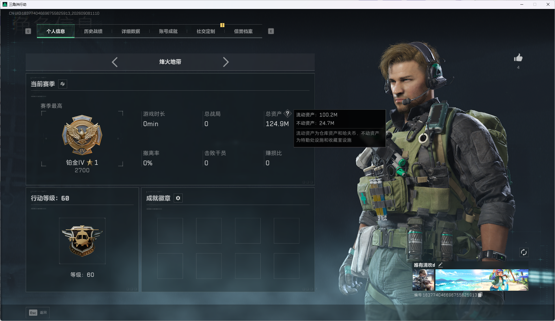Click the yellow notification marker on tabs
Viewport: 555px width, 321px height.
(x=222, y=25)
